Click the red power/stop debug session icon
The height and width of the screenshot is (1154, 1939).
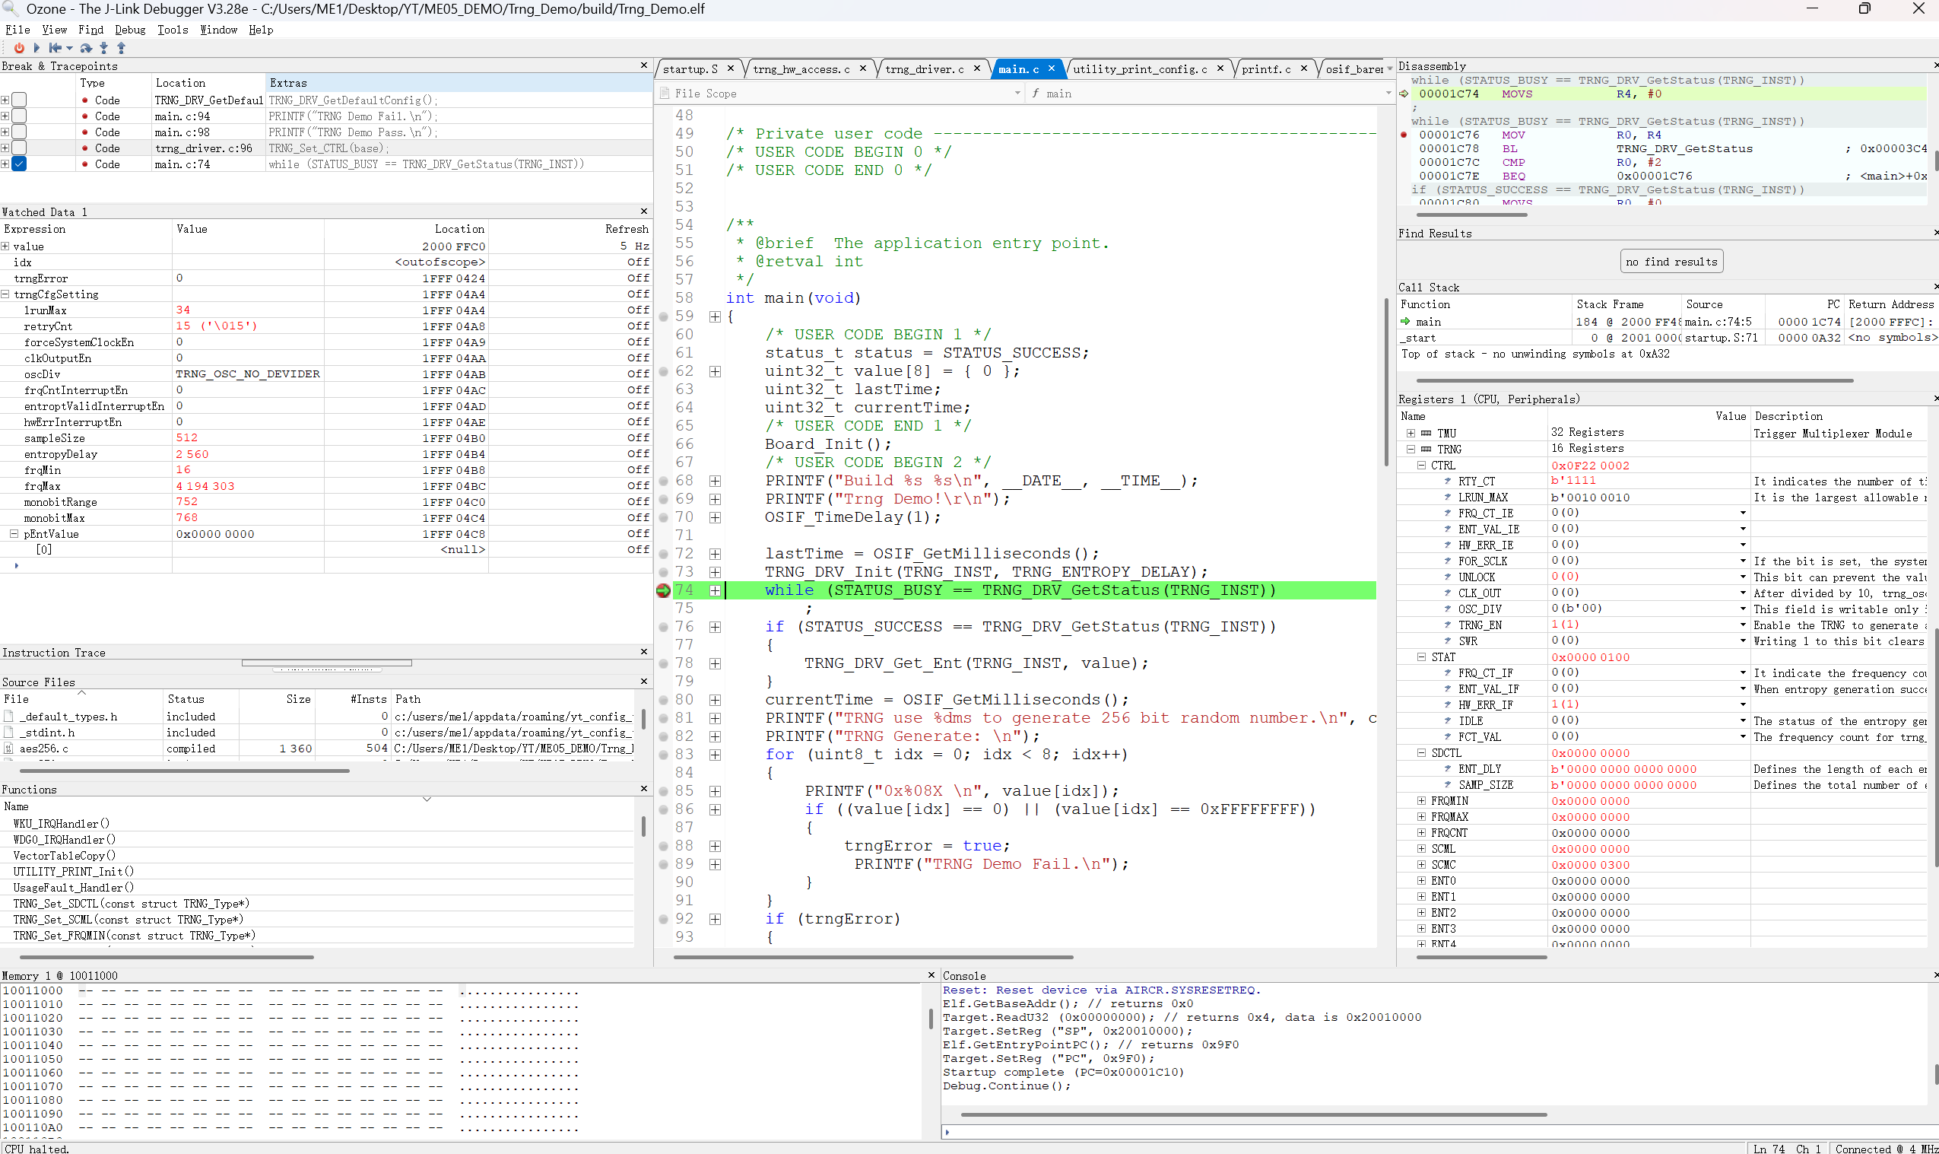pyautogui.click(x=19, y=48)
